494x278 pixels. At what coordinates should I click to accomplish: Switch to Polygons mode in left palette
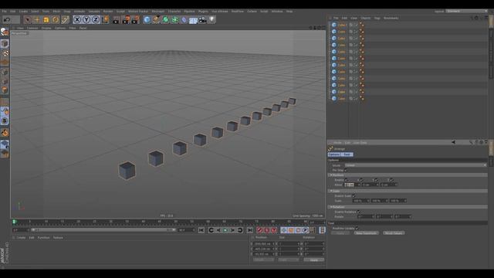(x=5, y=90)
